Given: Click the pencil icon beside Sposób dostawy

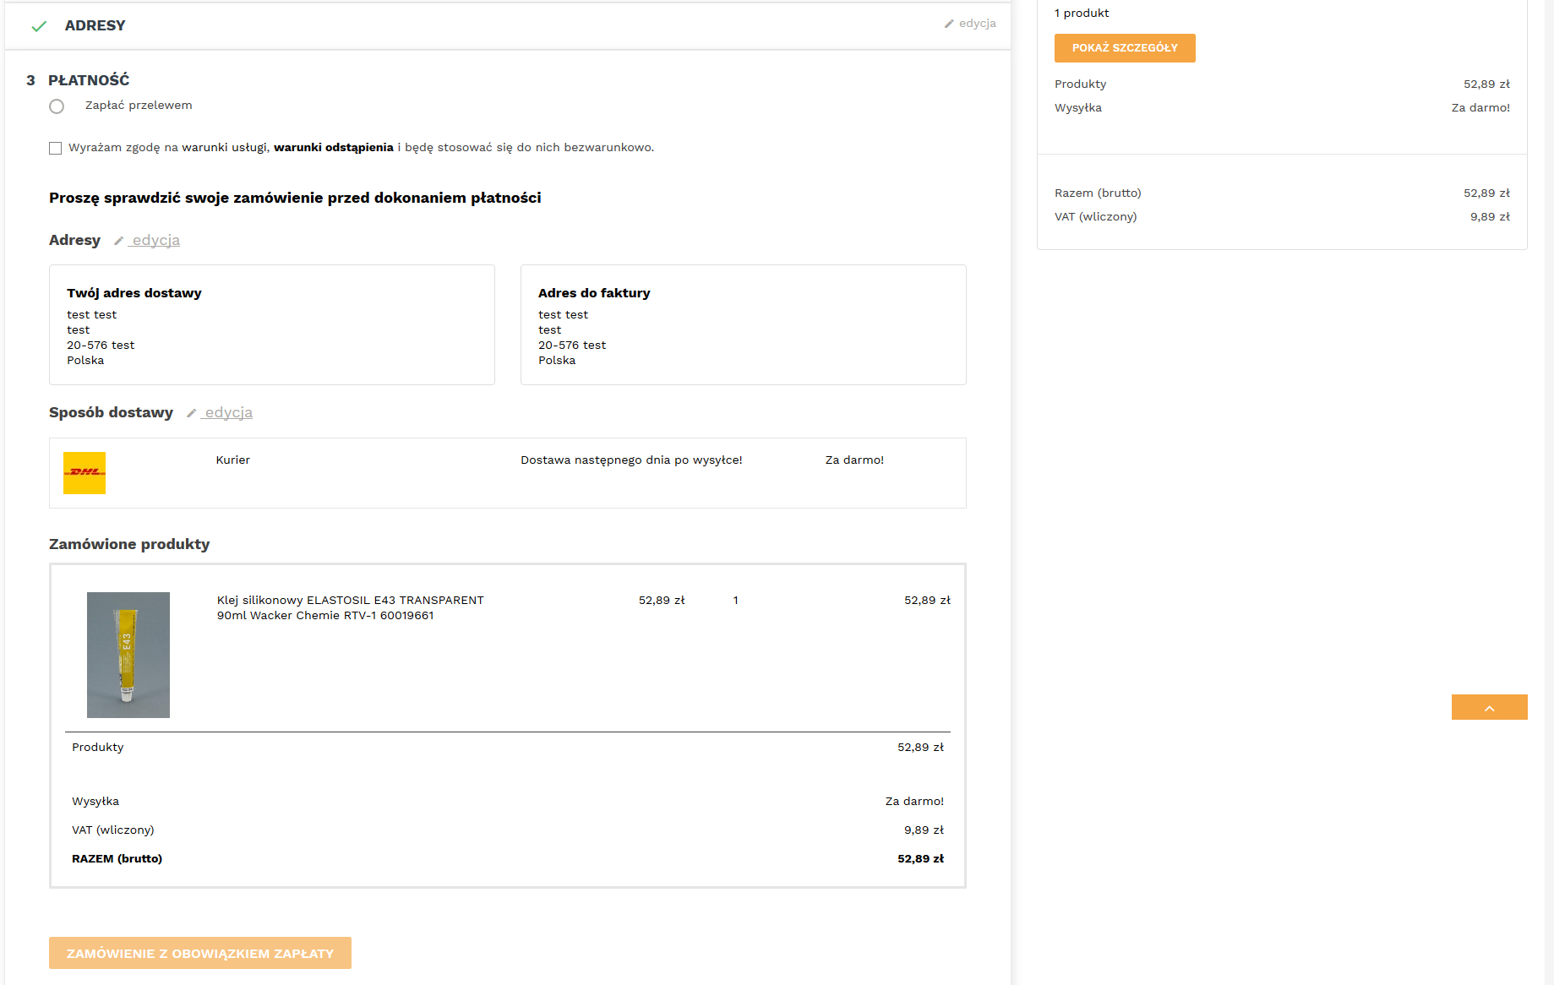Looking at the screenshot, I should coord(192,413).
